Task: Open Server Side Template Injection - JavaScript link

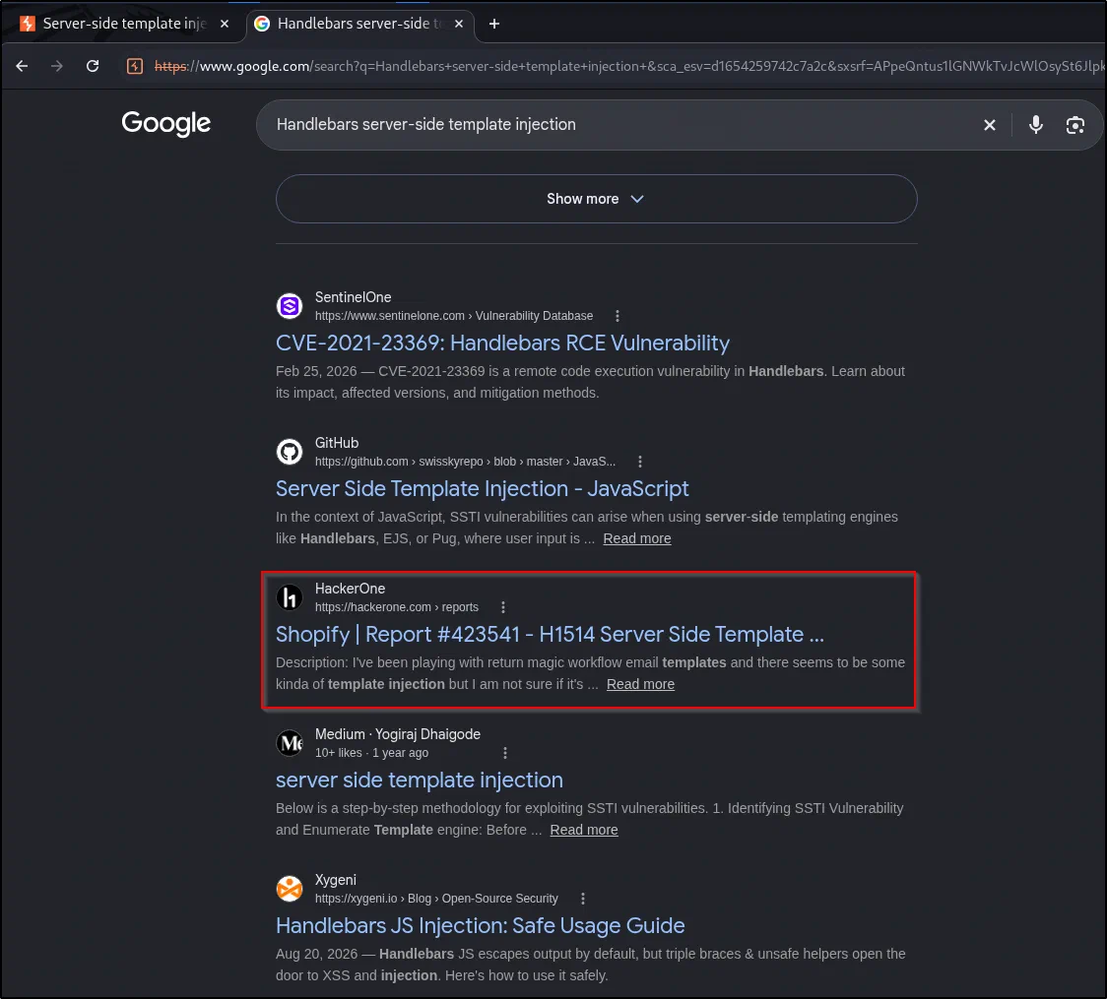Action: [x=483, y=488]
